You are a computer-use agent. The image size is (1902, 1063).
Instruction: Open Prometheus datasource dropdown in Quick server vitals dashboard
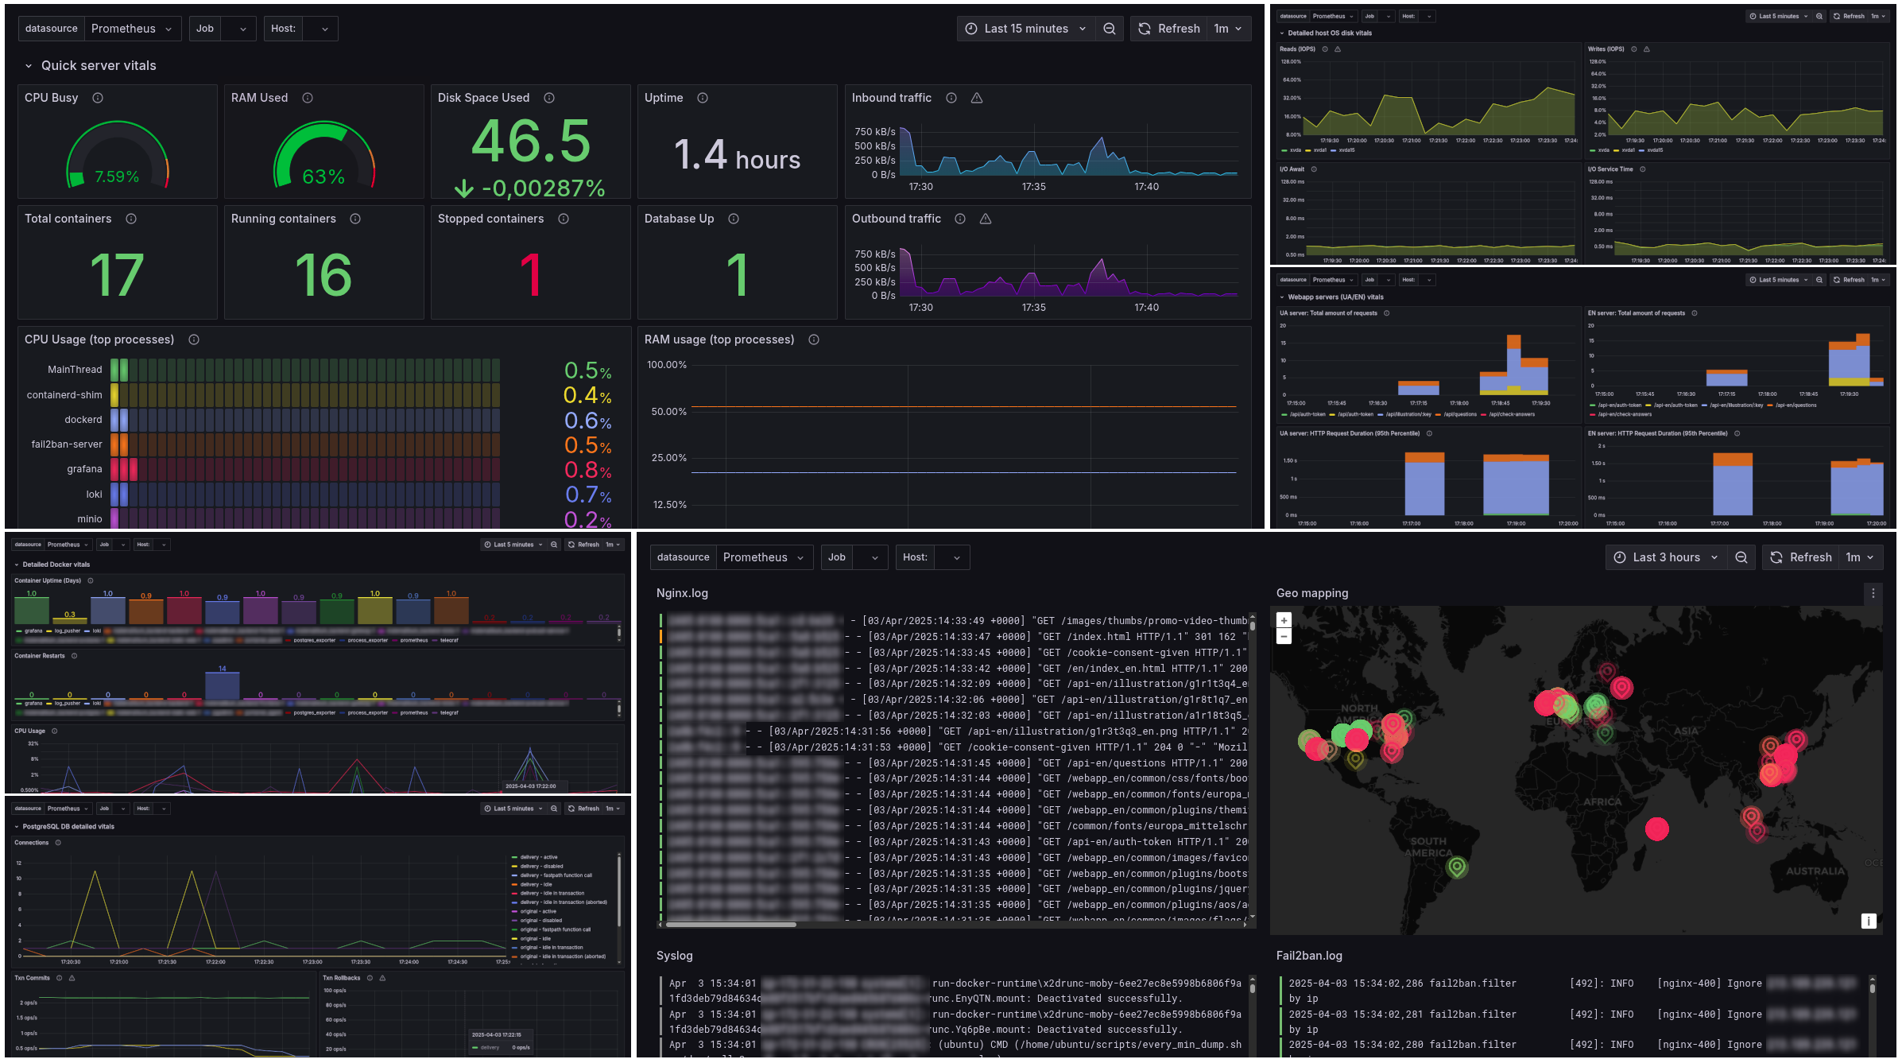[x=132, y=29]
